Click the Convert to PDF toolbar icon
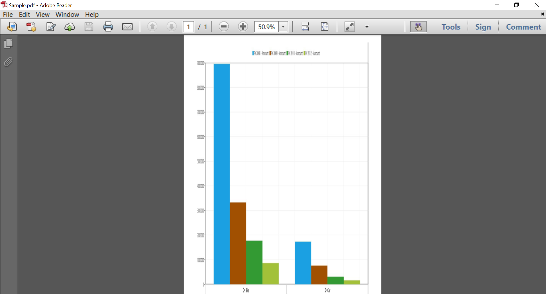The width and height of the screenshot is (546, 294). pyautogui.click(x=31, y=27)
